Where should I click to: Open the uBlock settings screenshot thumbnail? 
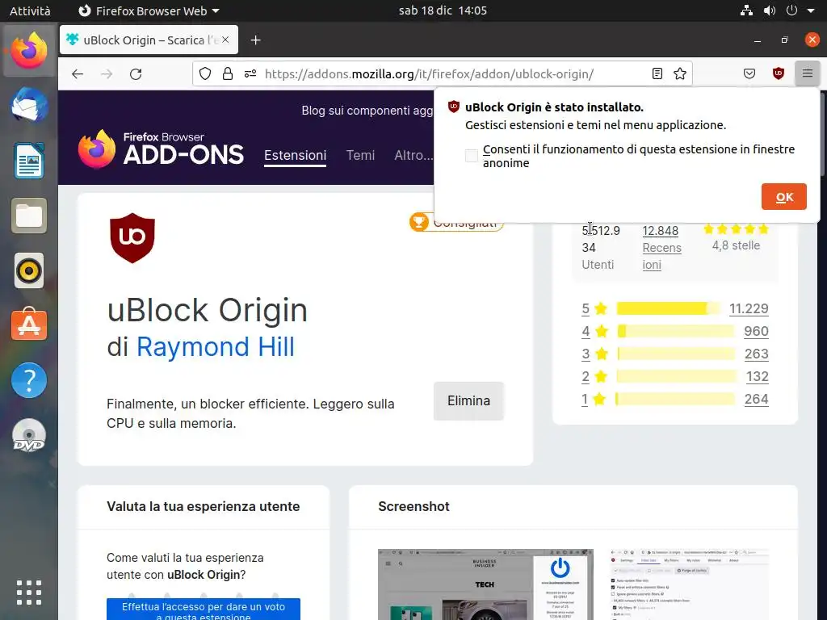689,584
